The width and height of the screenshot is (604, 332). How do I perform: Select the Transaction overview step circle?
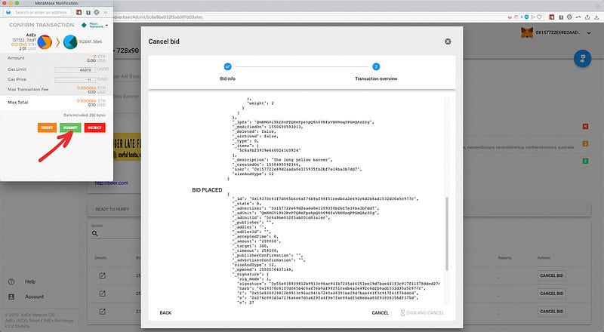click(x=376, y=66)
